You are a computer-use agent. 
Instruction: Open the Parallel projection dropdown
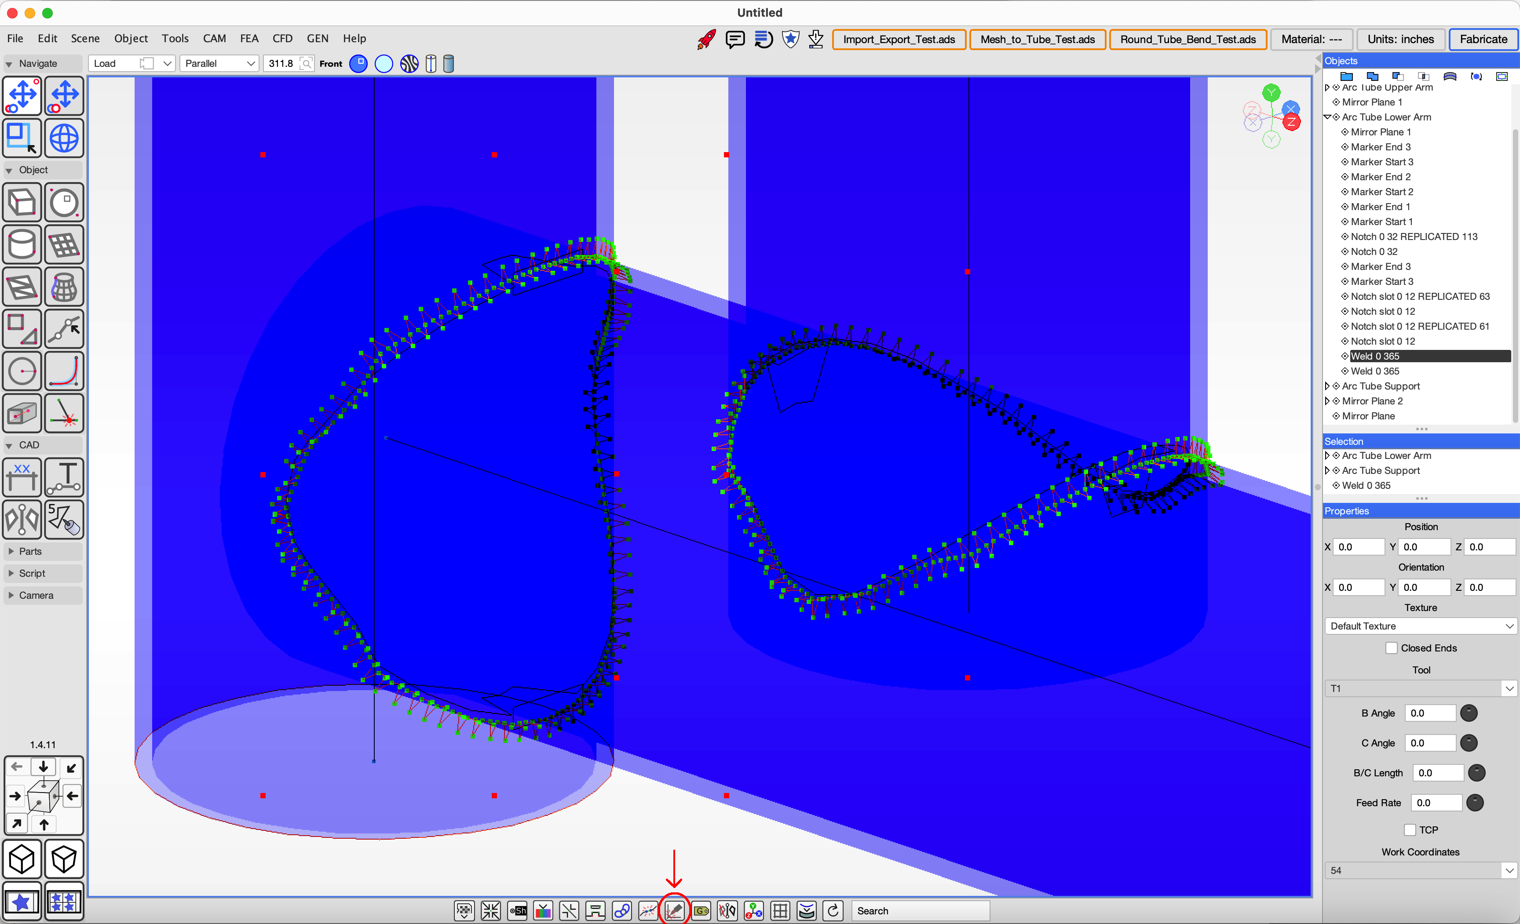(219, 63)
